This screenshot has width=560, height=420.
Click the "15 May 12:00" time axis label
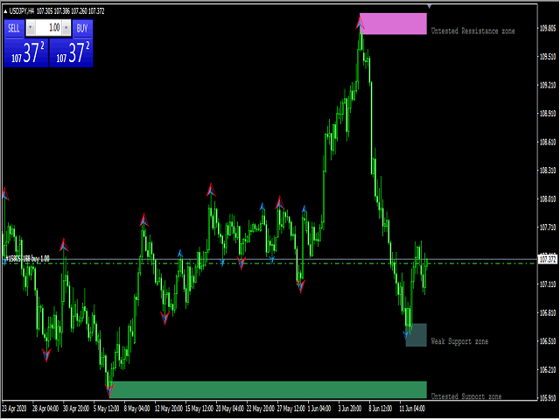coord(199,409)
